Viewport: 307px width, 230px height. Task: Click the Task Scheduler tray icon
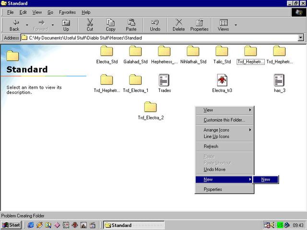[267, 225]
